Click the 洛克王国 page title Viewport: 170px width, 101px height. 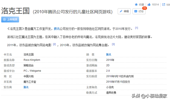point(15,11)
